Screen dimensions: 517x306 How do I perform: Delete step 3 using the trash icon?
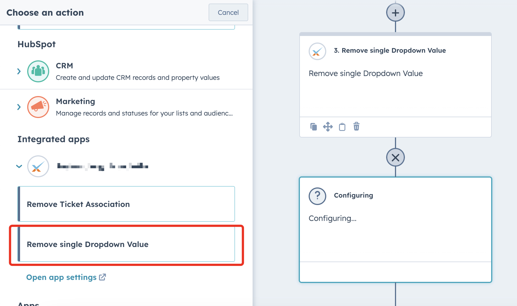(356, 127)
